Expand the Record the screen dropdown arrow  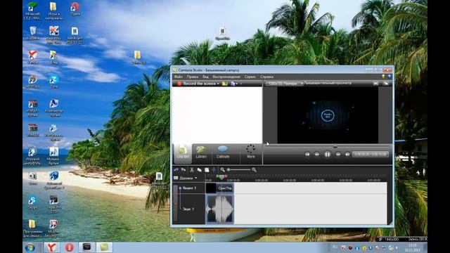[219, 84]
